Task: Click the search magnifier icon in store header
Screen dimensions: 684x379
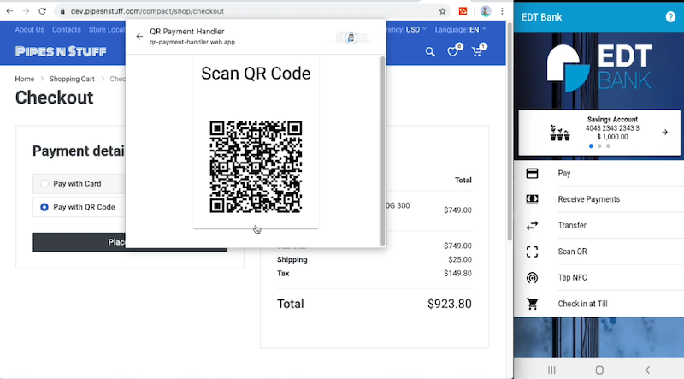Action: click(x=431, y=52)
